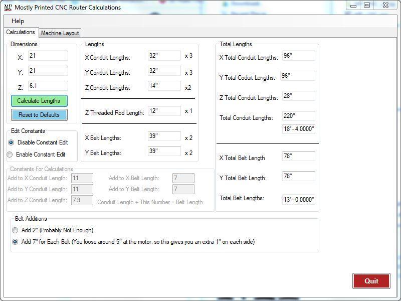Maximize the CNC Router Calculations window

tap(367, 5)
